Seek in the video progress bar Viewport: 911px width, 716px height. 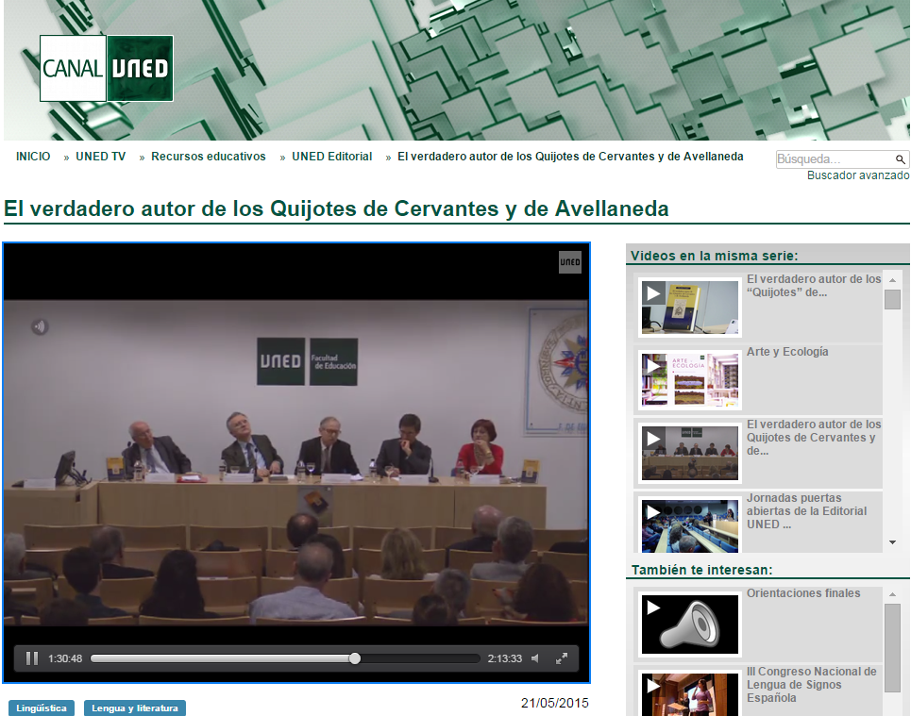(x=285, y=658)
